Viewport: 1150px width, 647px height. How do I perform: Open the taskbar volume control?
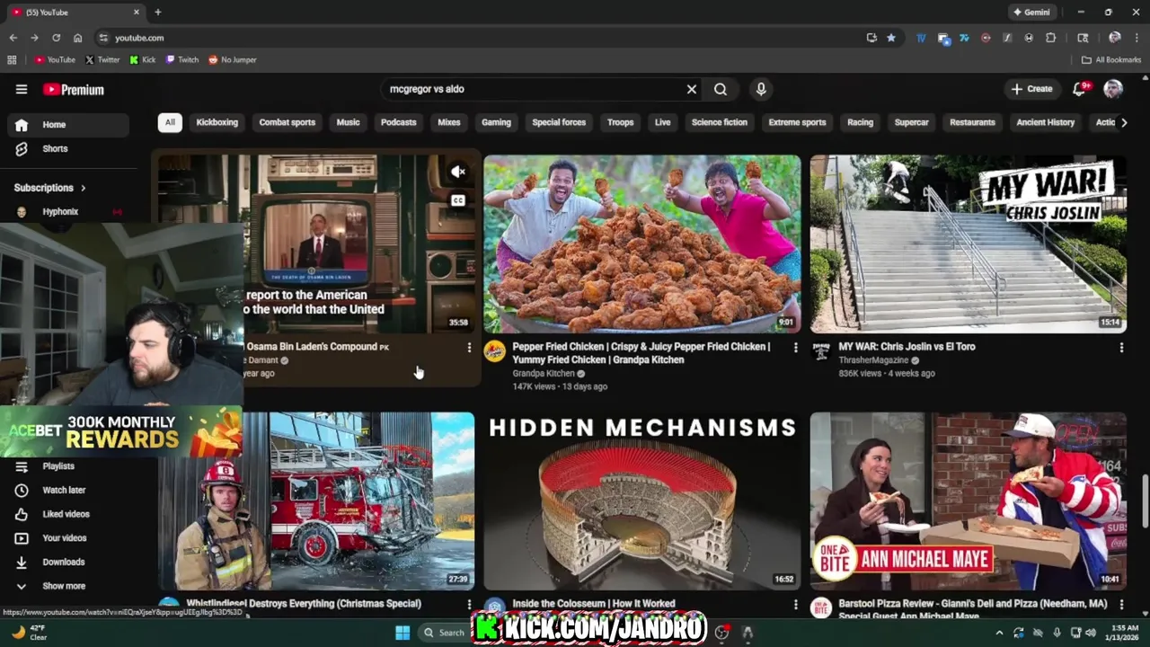(1091, 633)
